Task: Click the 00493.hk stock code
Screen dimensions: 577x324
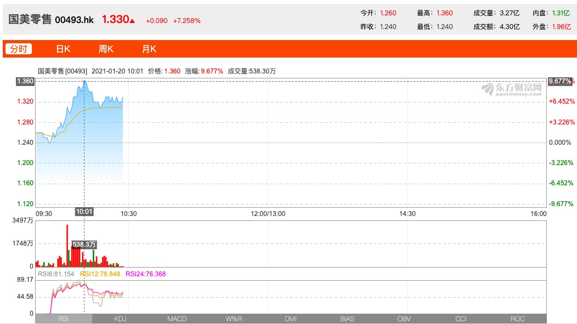Action: click(75, 20)
